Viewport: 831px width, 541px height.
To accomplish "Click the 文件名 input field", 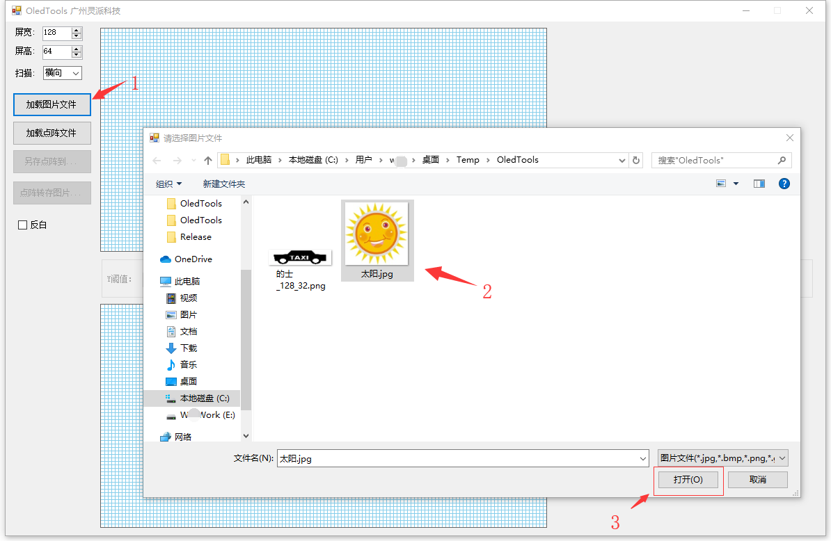I will tap(459, 458).
